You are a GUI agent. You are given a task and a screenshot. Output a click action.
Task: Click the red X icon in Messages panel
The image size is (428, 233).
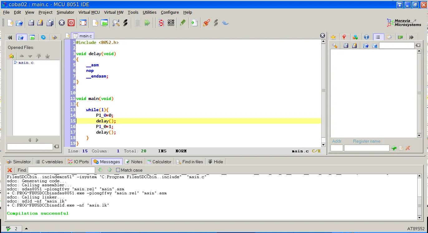[10, 170]
